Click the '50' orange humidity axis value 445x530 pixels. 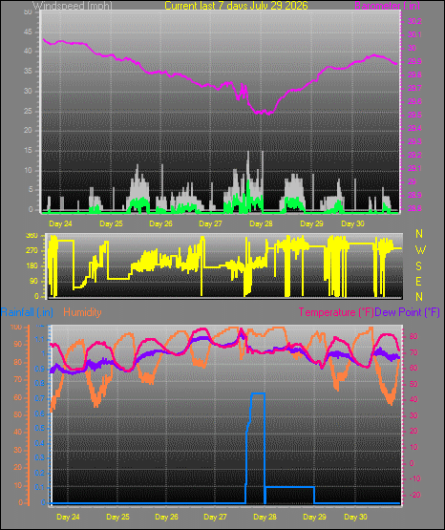click(x=17, y=414)
